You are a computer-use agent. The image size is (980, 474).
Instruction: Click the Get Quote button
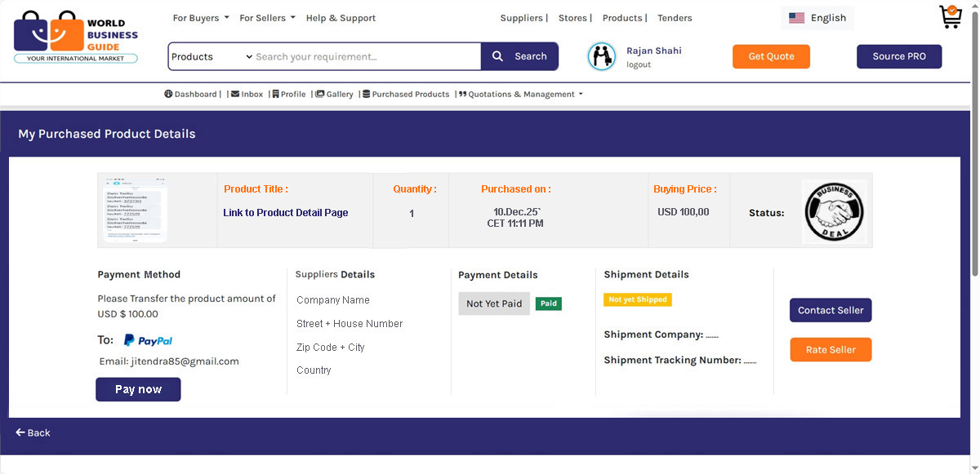click(771, 56)
